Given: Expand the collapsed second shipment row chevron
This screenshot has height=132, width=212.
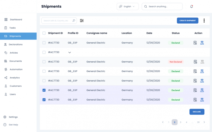Looking at the screenshot, I should [70, 53].
